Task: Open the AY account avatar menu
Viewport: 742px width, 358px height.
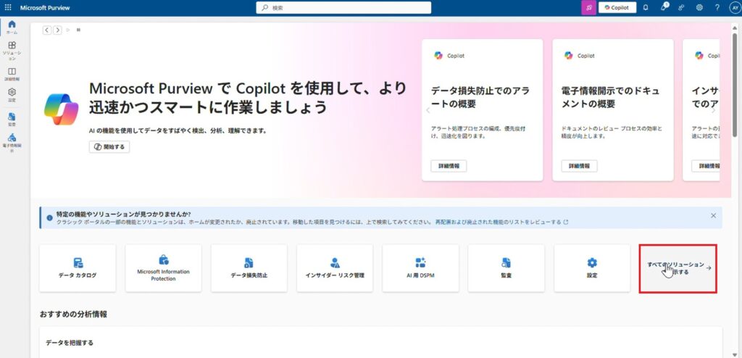Action: 735,7
